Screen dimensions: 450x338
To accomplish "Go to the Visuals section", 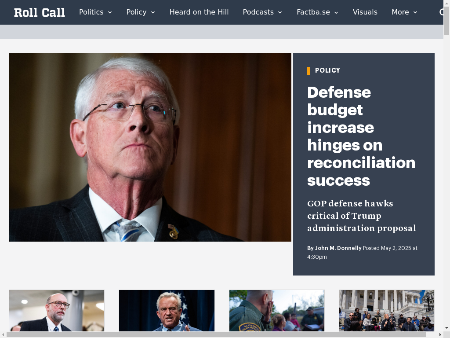I will tap(365, 12).
